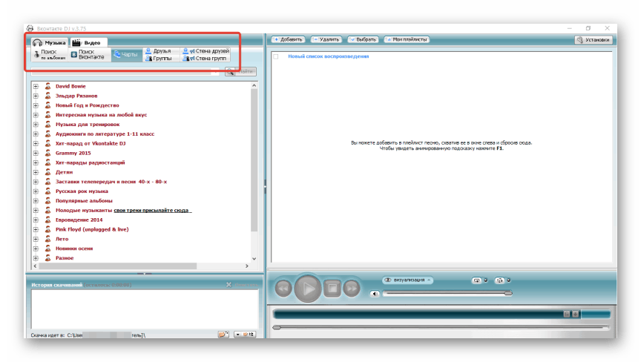Open the Музыка tab

[49, 42]
